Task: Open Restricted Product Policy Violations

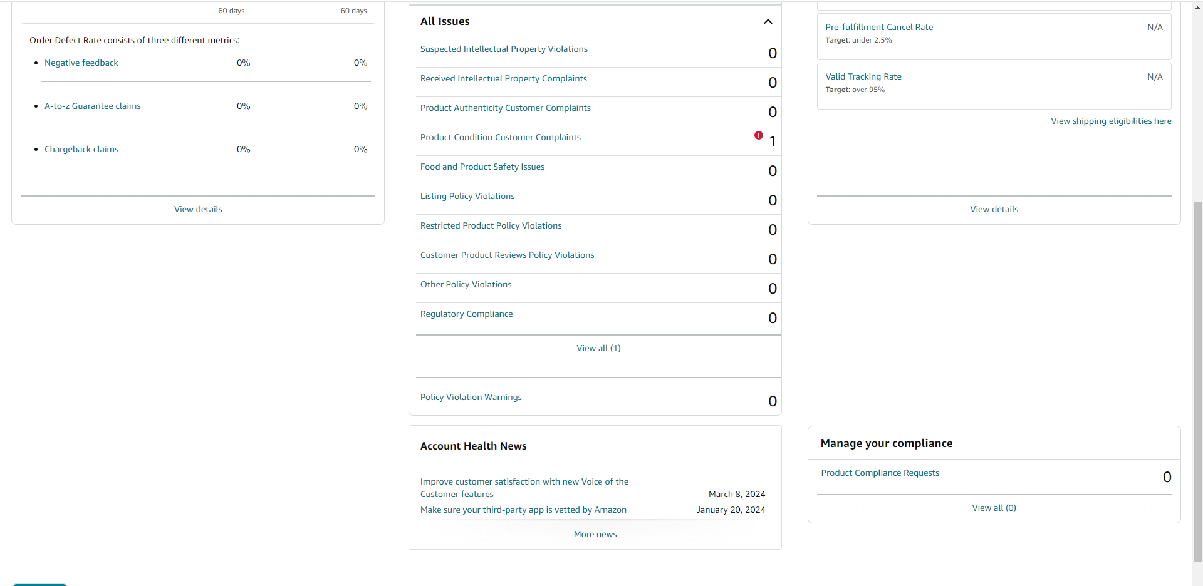Action: pos(491,225)
